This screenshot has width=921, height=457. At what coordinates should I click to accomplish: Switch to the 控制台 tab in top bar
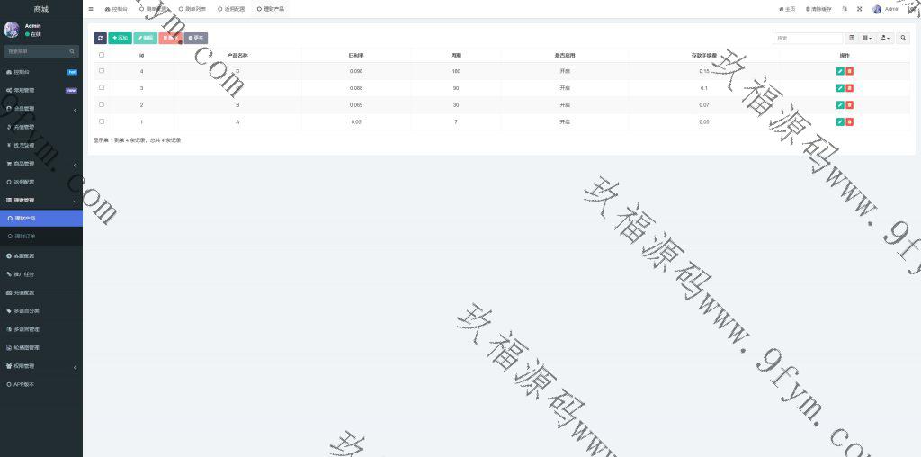pyautogui.click(x=116, y=9)
